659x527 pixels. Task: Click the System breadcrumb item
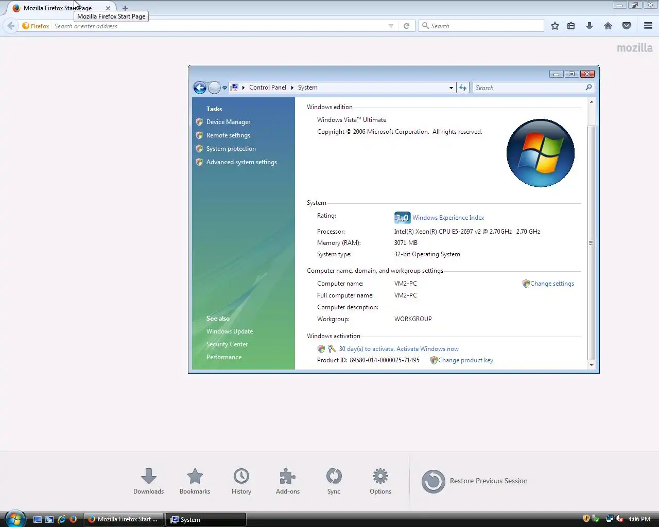pyautogui.click(x=308, y=87)
